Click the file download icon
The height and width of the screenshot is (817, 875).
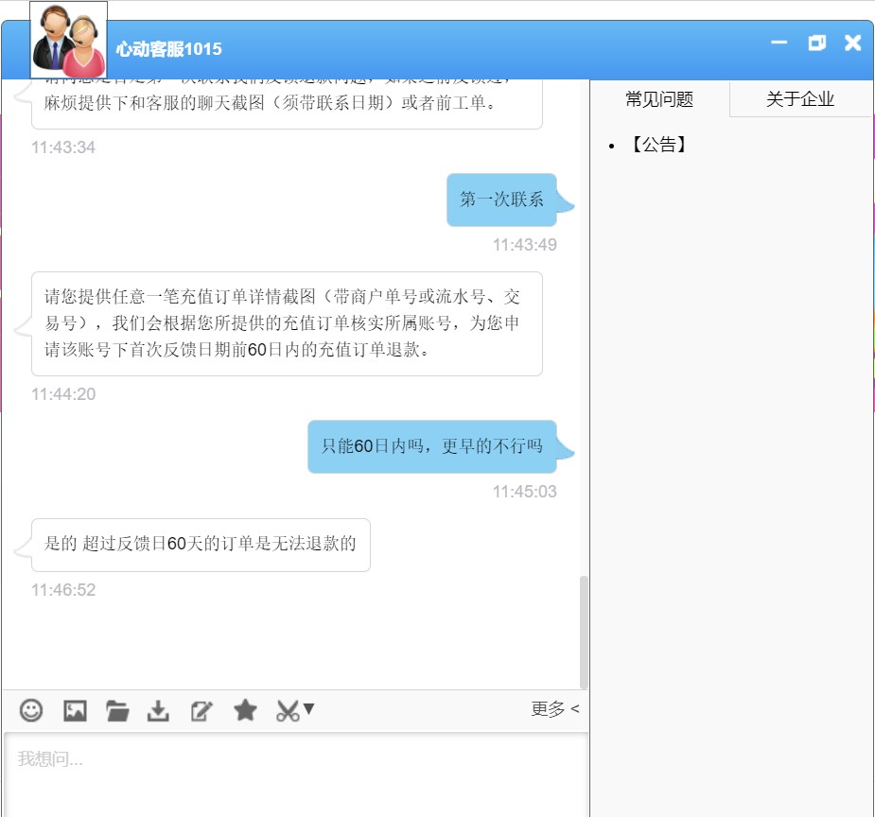pos(158,710)
